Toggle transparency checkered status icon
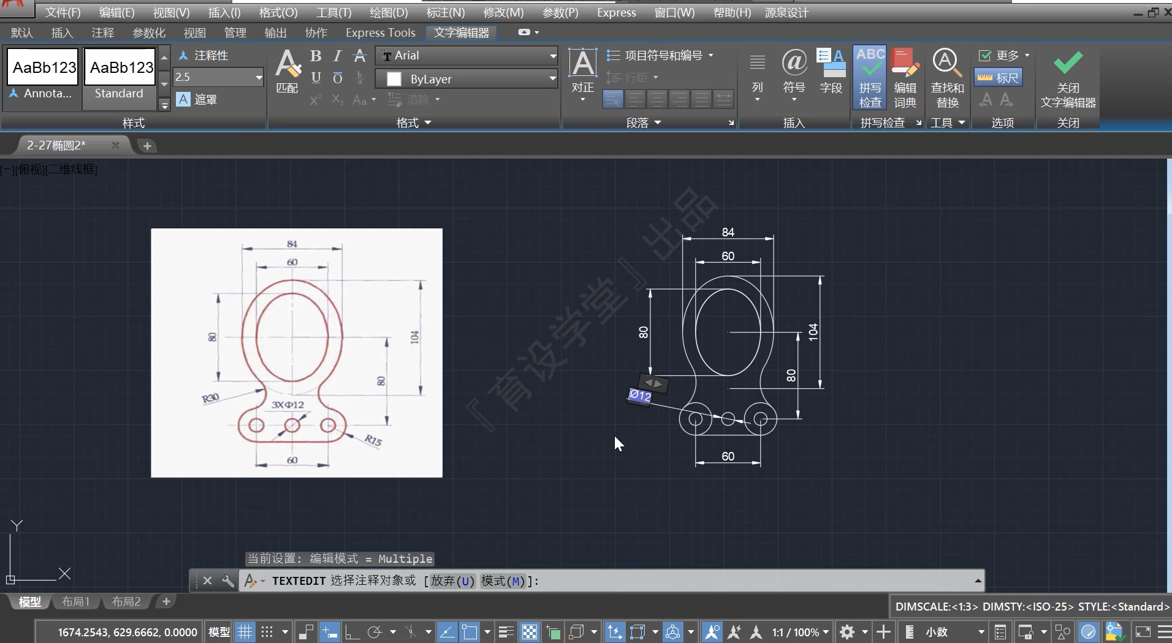This screenshot has width=1172, height=643. [x=530, y=632]
